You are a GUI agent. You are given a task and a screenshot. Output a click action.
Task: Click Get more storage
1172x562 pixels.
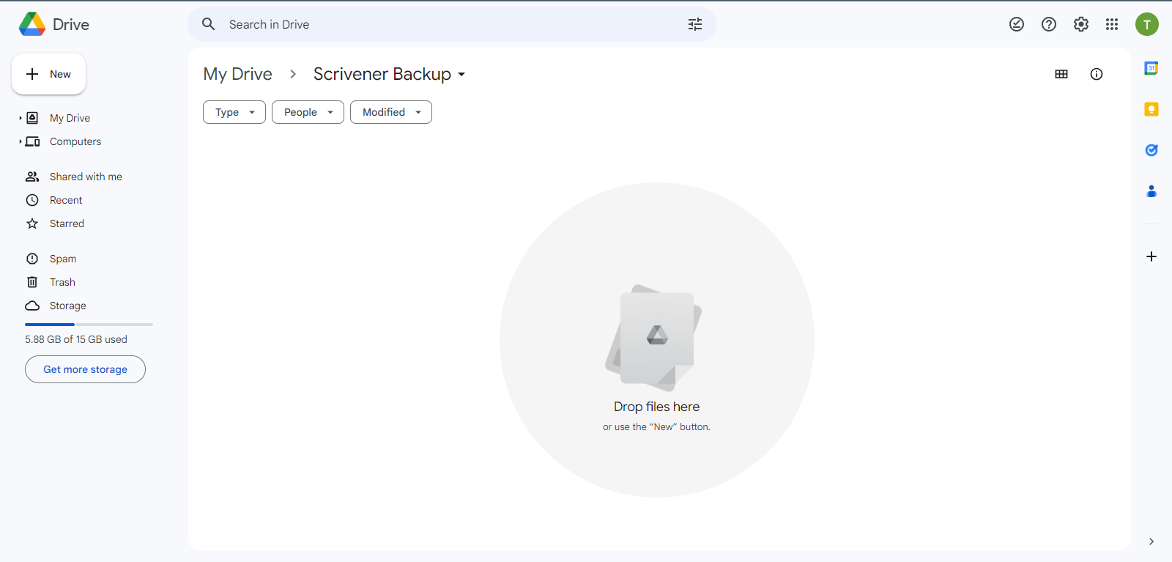pos(85,369)
